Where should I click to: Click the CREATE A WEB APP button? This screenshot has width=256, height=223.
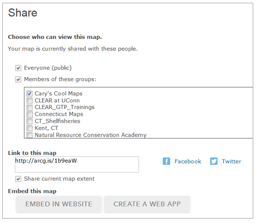point(147,204)
